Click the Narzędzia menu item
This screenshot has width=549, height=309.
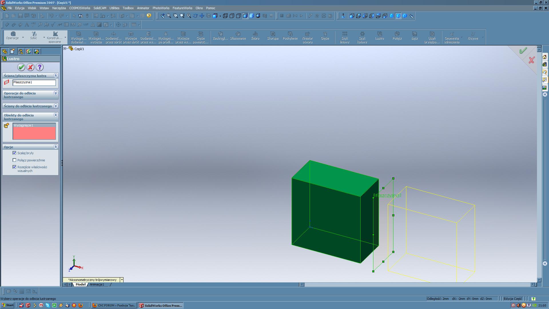click(59, 8)
